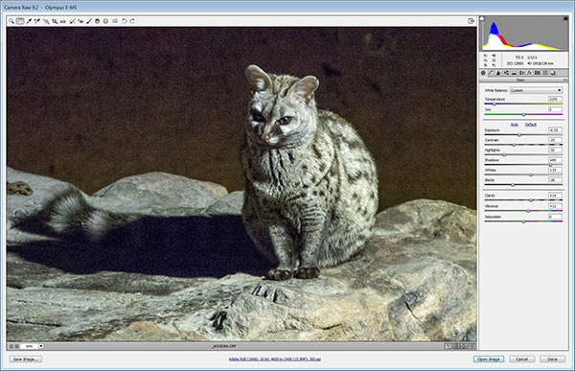
Task: Switch to the Tone Curve tab
Action: click(491, 73)
